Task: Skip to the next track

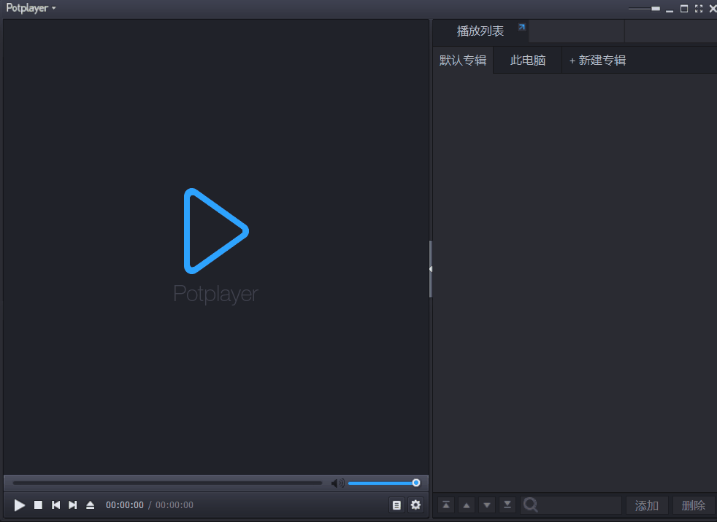Action: pos(73,505)
